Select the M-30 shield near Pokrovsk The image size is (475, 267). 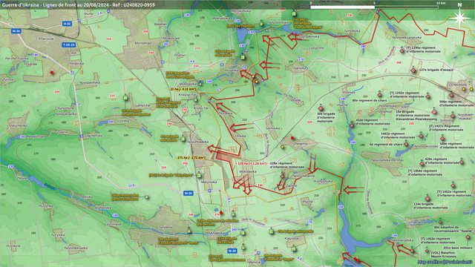pos(16,31)
